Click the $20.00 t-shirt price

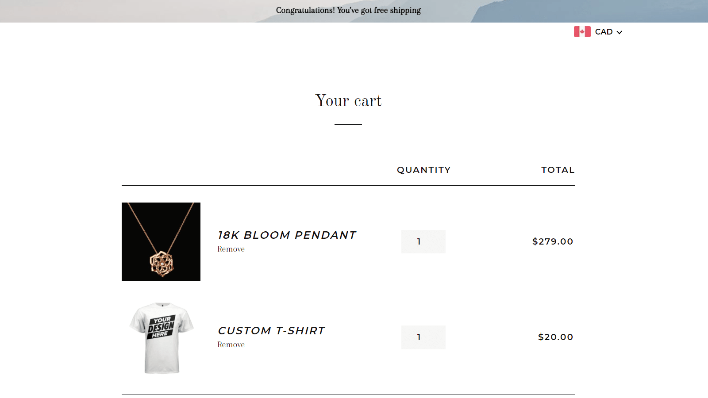point(555,337)
